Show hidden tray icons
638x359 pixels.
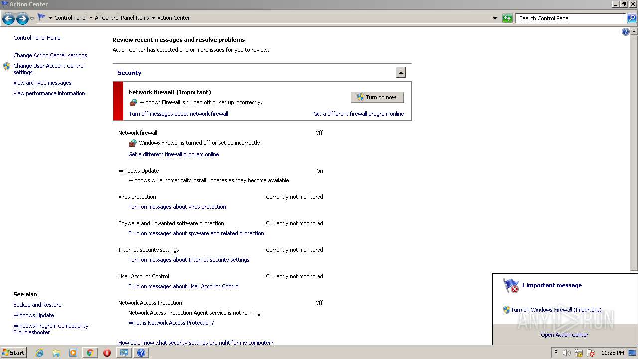(556, 353)
